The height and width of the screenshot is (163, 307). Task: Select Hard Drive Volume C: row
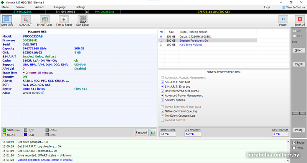(x=208, y=45)
